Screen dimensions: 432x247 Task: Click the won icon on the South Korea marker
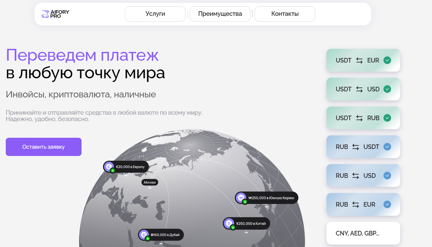click(x=240, y=197)
